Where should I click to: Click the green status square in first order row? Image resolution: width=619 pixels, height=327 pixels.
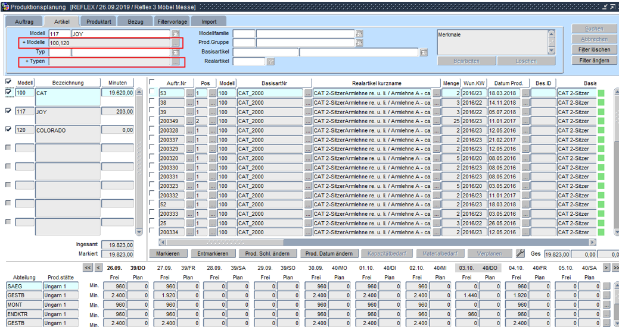point(601,93)
